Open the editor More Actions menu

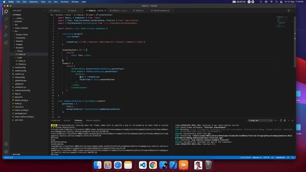pos(293,11)
